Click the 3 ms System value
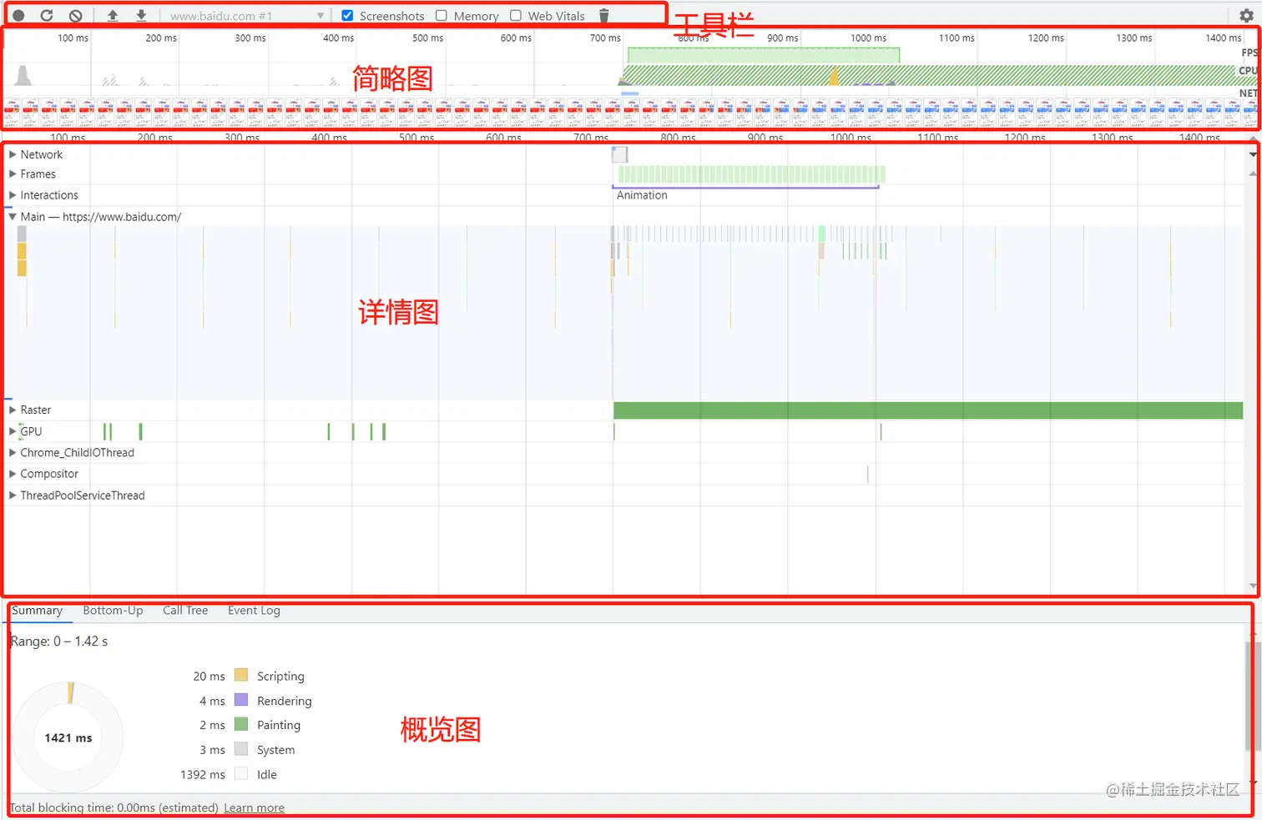Image resolution: width=1262 pixels, height=820 pixels. [x=213, y=750]
